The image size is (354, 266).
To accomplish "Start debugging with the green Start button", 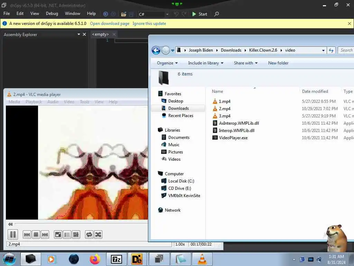I will pos(199,14).
